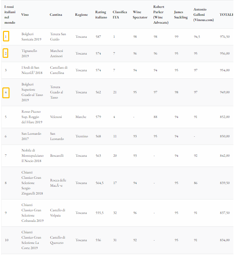This screenshot has height=255, width=237.
Task: Select the Marche region cell
Action: click(81, 117)
